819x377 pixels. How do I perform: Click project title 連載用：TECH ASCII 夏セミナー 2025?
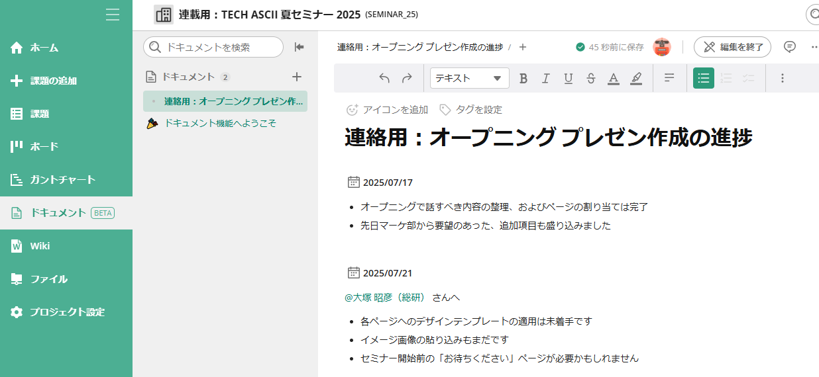(x=270, y=15)
